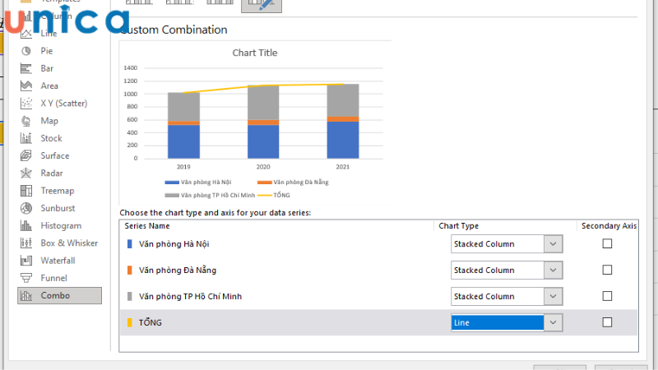Pick the X Y (Scatter) chart type

click(x=63, y=104)
